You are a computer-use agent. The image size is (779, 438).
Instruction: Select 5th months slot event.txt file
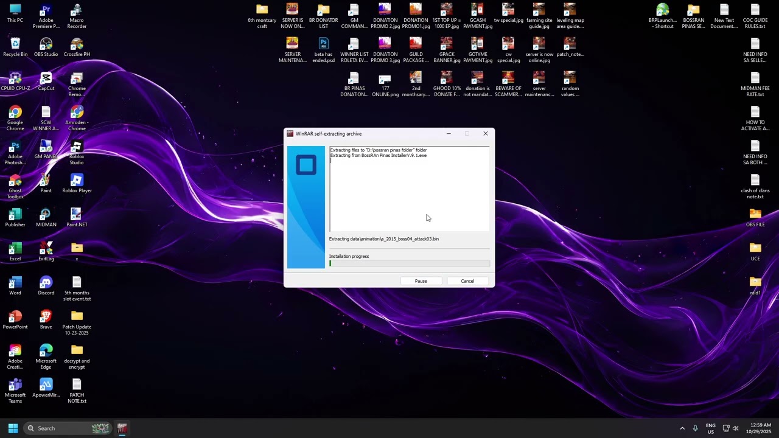77,289
